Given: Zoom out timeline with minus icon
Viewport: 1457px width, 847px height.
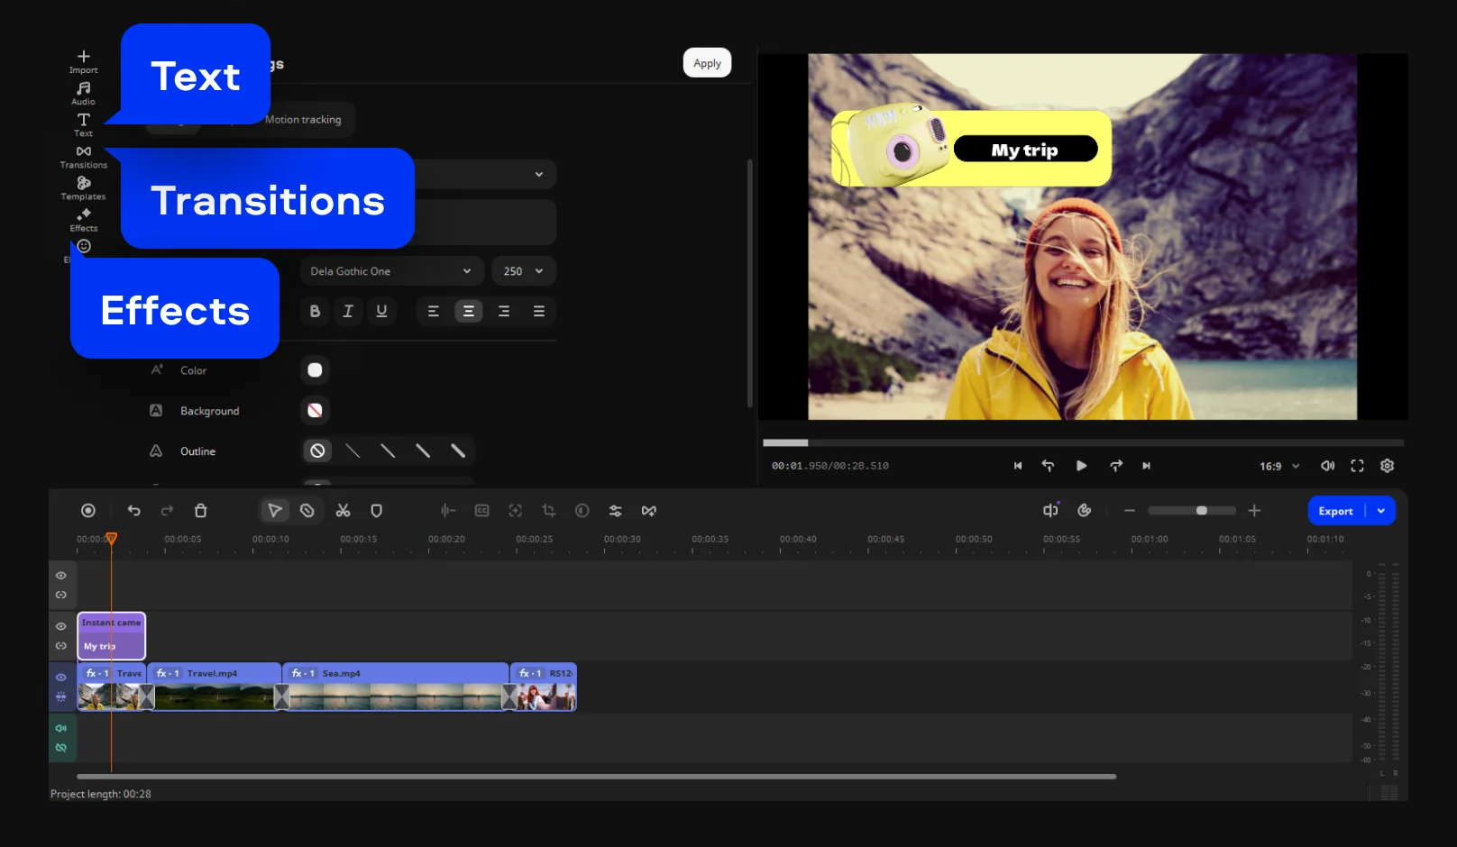Looking at the screenshot, I should [x=1129, y=511].
